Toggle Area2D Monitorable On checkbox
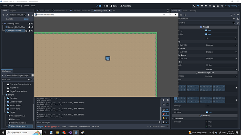 pos(206,34)
